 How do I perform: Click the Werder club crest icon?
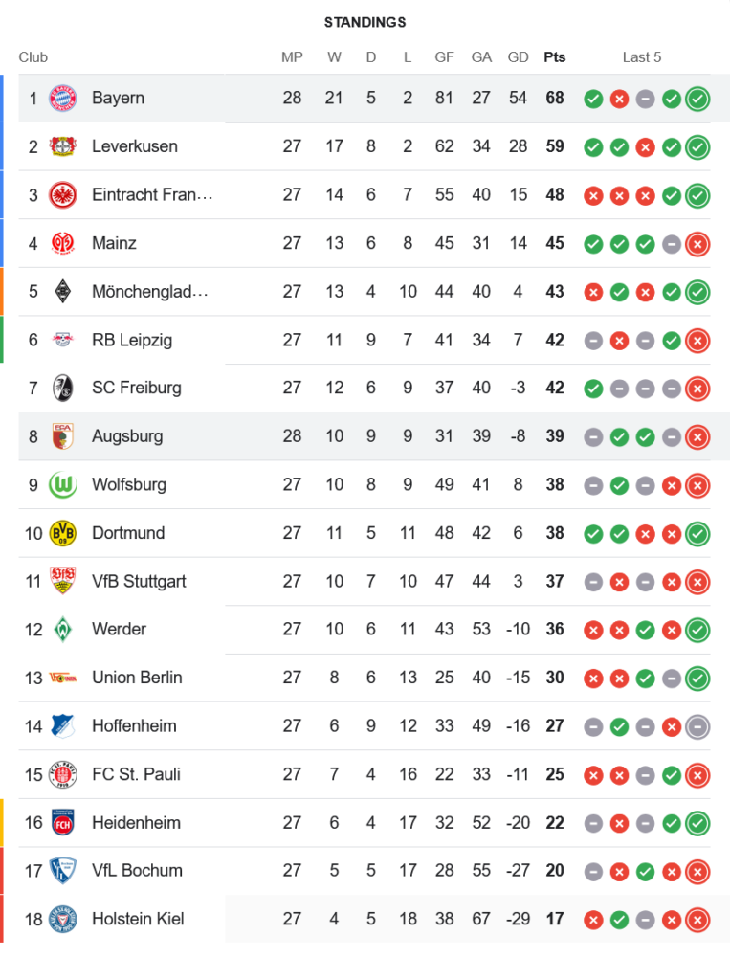coord(62,629)
